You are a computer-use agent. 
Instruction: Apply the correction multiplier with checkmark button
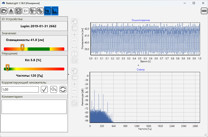pyautogui.click(x=44, y=89)
